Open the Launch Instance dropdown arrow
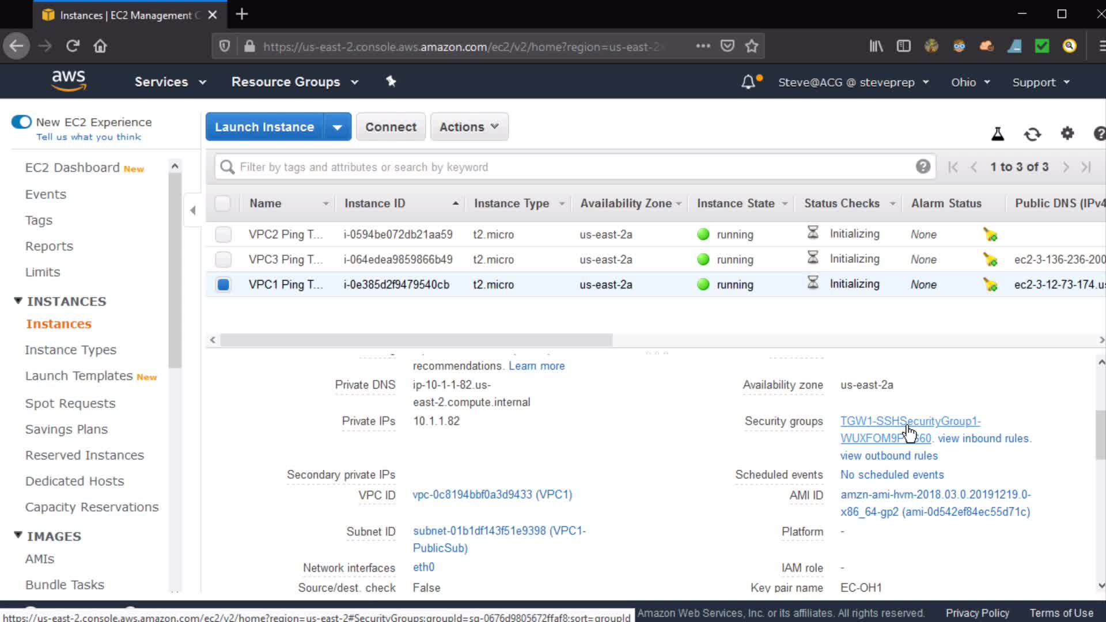 pos(338,127)
